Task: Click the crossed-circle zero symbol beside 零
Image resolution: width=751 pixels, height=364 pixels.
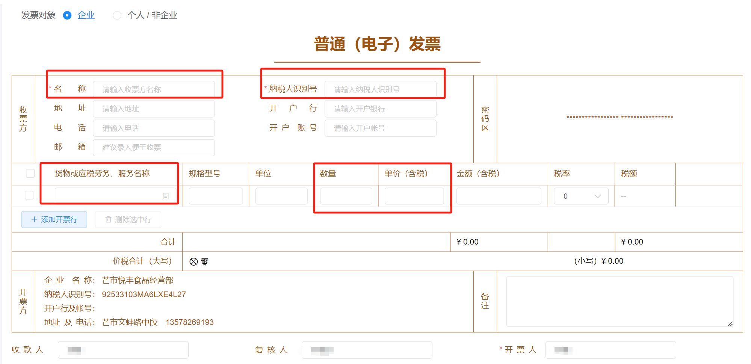Action: pos(193,261)
